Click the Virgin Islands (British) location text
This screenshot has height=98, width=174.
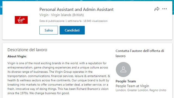[67, 15]
